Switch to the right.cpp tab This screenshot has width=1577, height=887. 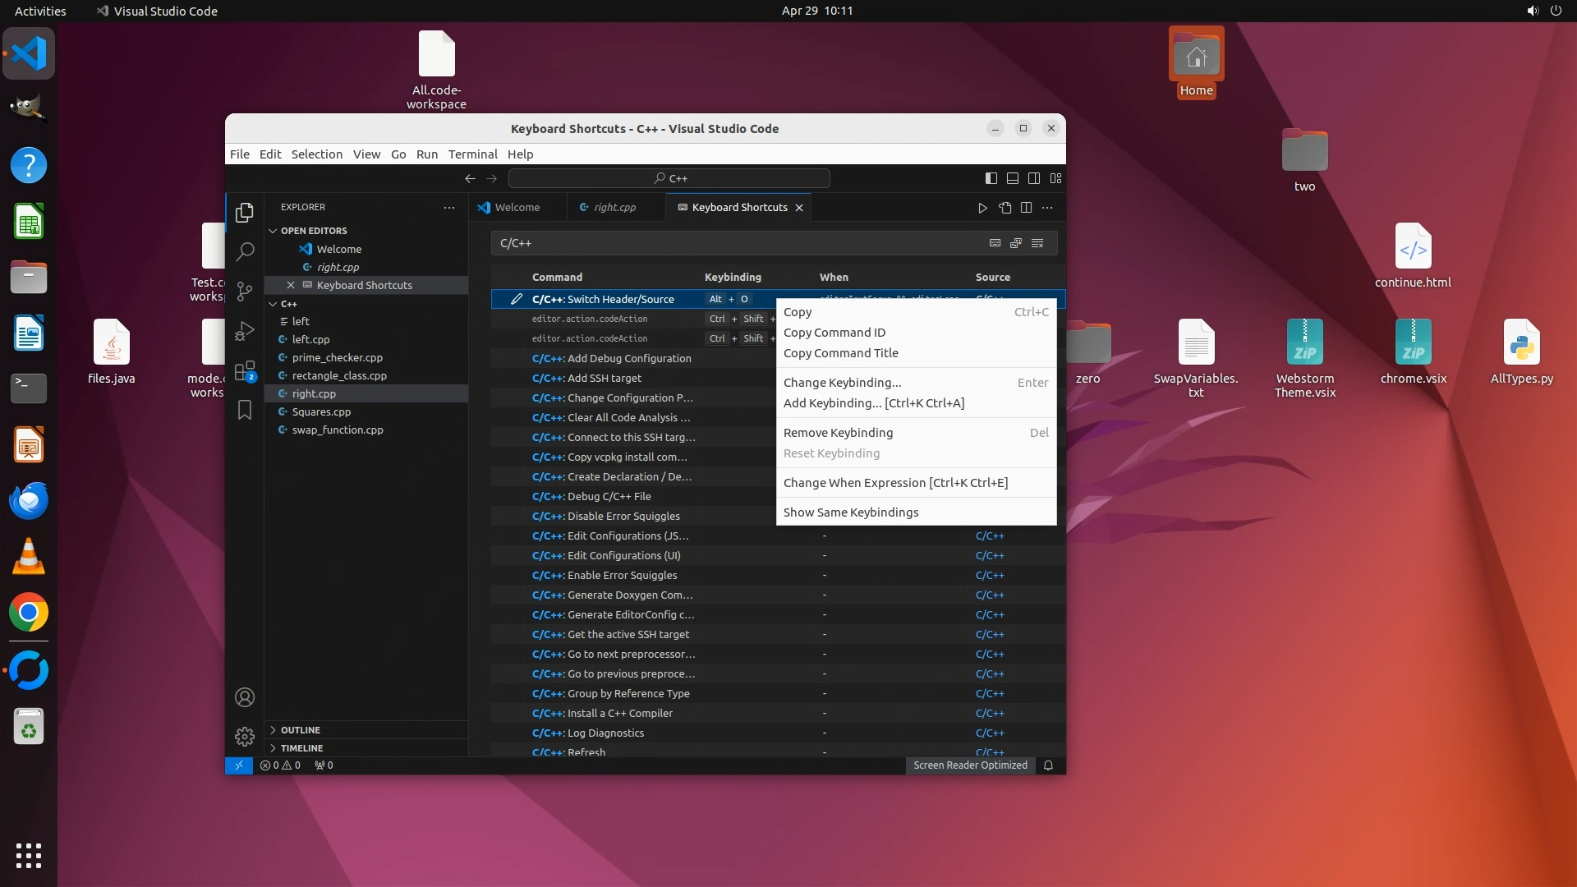tap(614, 208)
